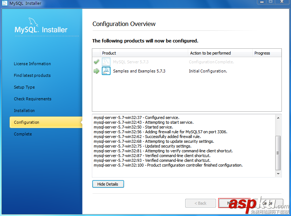Select the Samples and Examples 5.7.3 row text
This screenshot has height=216, width=291.
coord(139,71)
